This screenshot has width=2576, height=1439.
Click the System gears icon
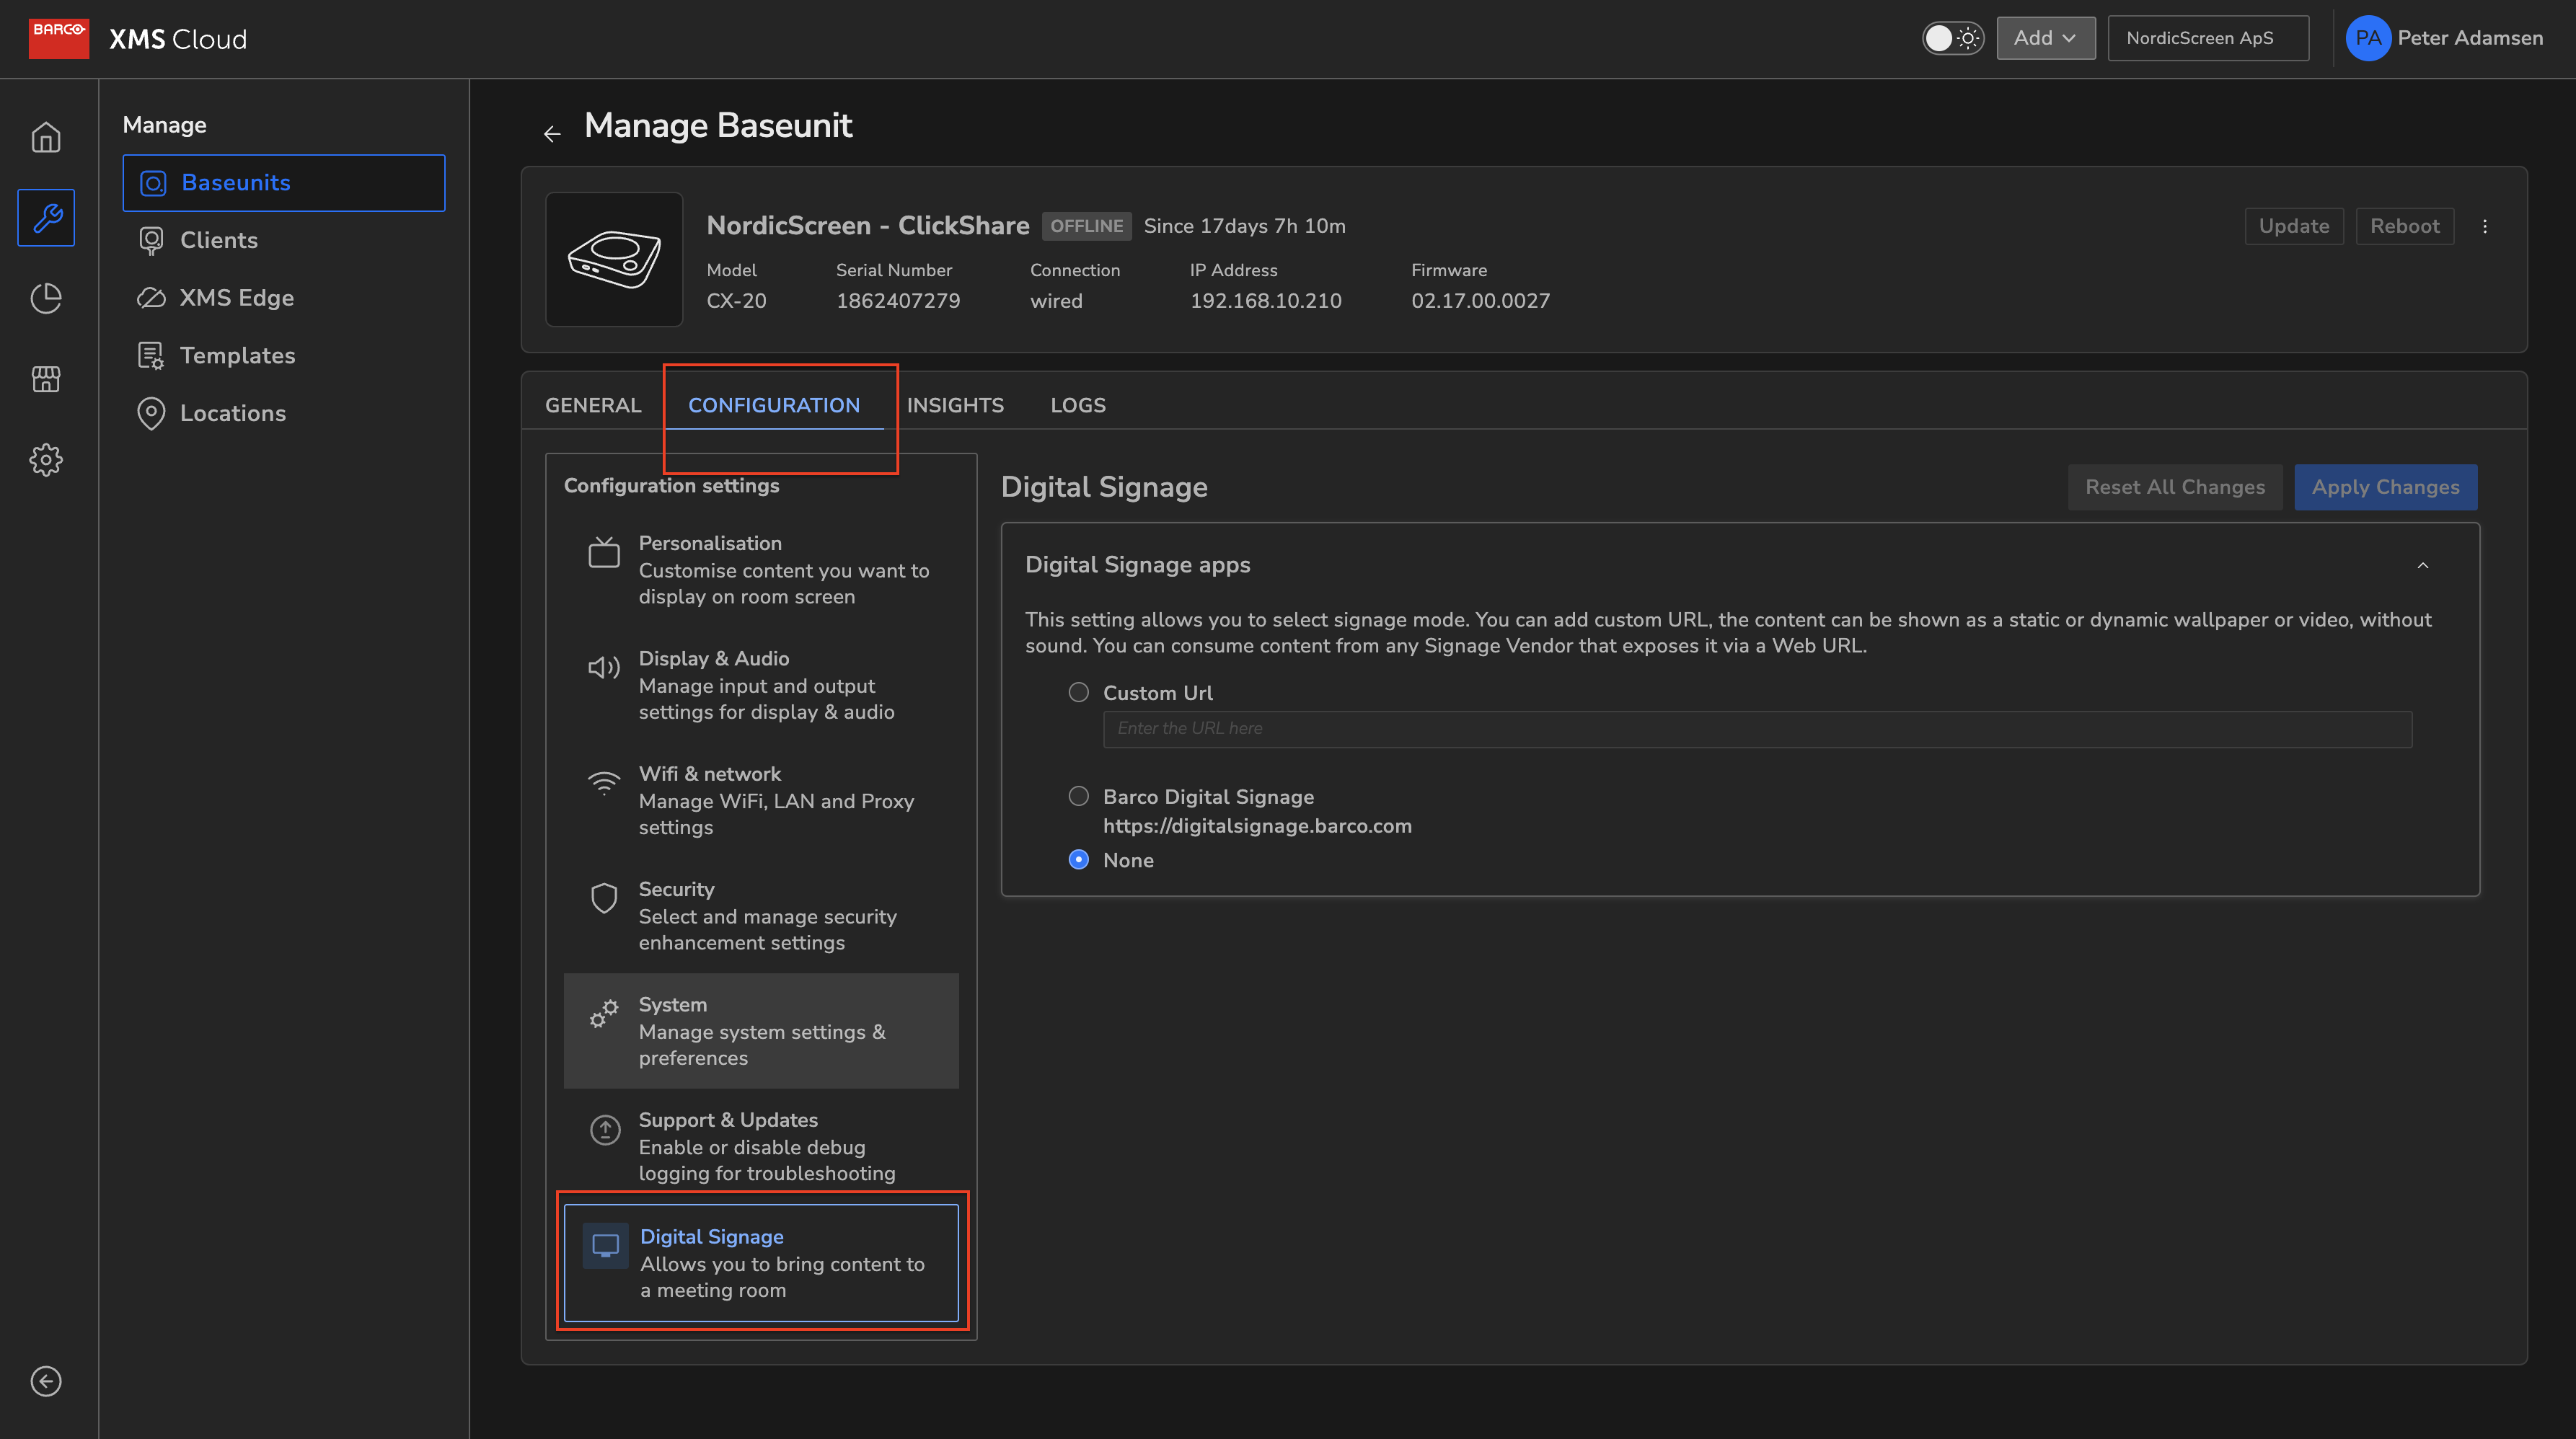604,1013
